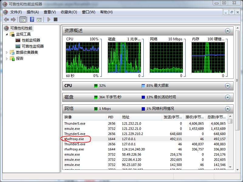The image size is (243, 182).
Task: Expand the 磁盘 details section
Action: (228, 97)
